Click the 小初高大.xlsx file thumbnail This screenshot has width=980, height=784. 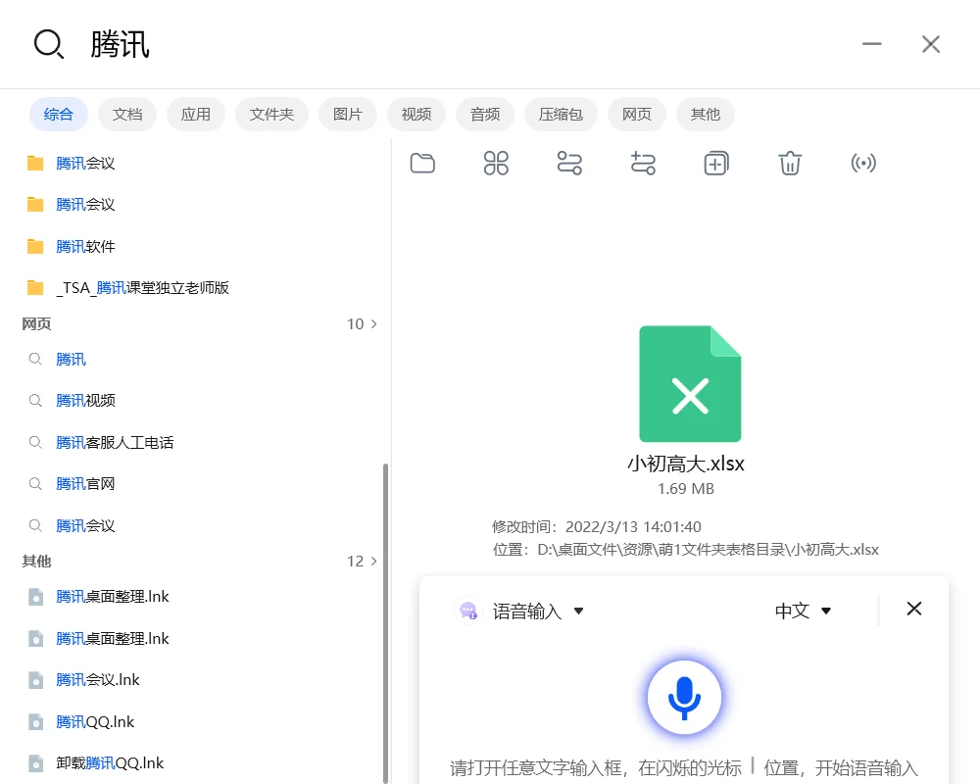(x=690, y=383)
